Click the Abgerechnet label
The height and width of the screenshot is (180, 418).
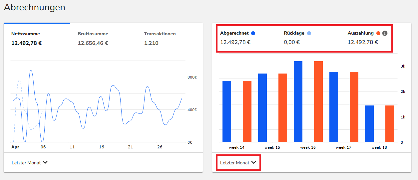234,33
